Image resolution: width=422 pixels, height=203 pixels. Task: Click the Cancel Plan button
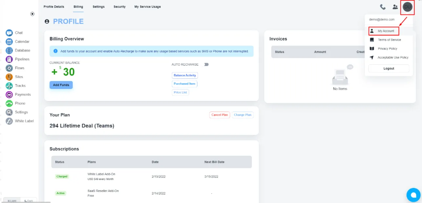coord(220,115)
